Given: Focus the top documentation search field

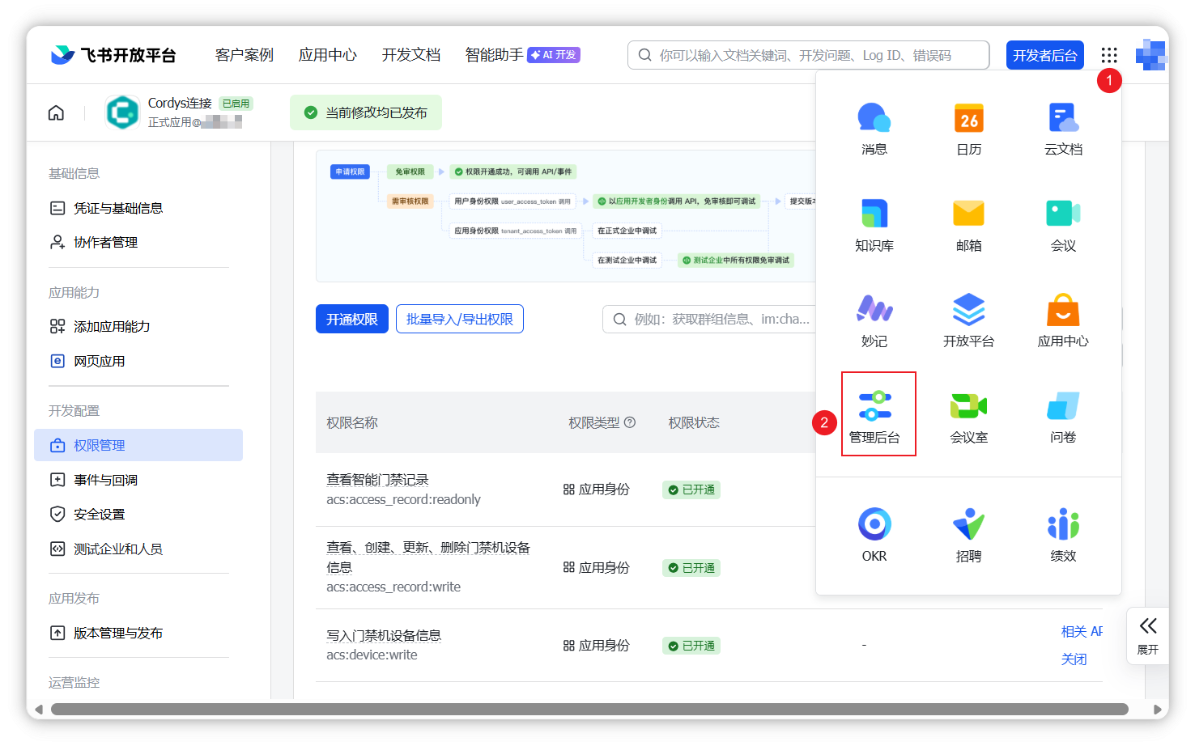Looking at the screenshot, I should point(809,55).
